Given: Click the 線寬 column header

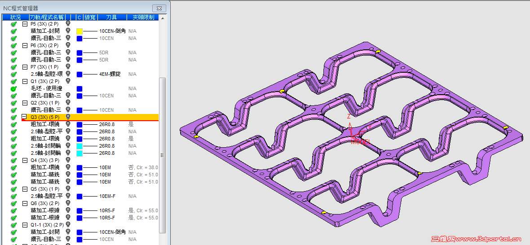Looking at the screenshot, I should tap(89, 17).
